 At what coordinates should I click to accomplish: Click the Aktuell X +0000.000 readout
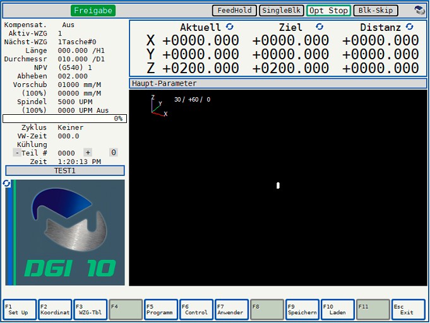[201, 40]
